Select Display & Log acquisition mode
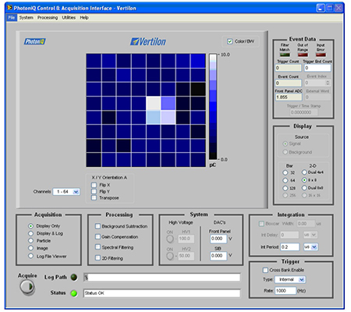This screenshot has height=312, width=351. (30, 233)
